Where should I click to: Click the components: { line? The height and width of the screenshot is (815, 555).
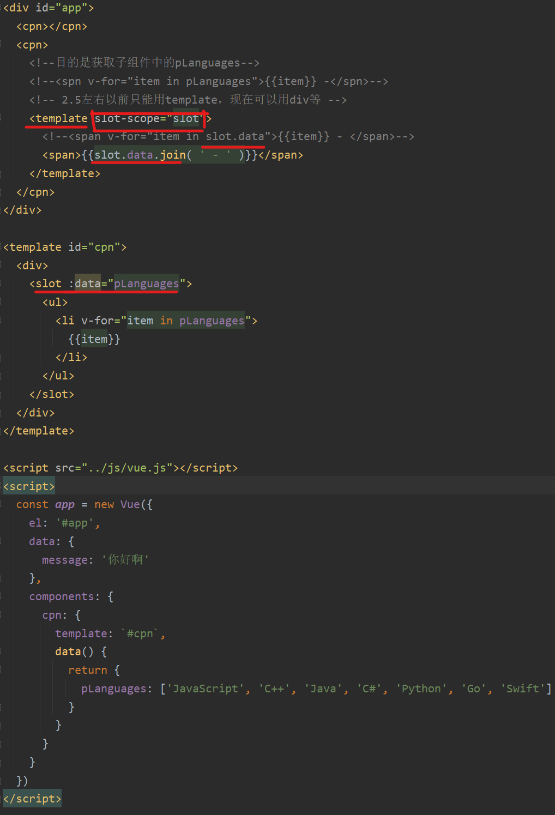[x=71, y=597]
